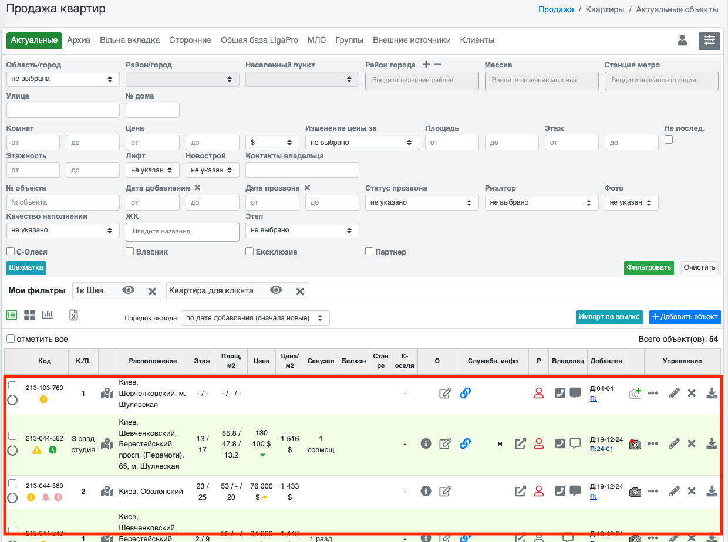The image size is (728, 542).
Task: Click edit pencil for listing 213-044-562
Action: [x=674, y=444]
